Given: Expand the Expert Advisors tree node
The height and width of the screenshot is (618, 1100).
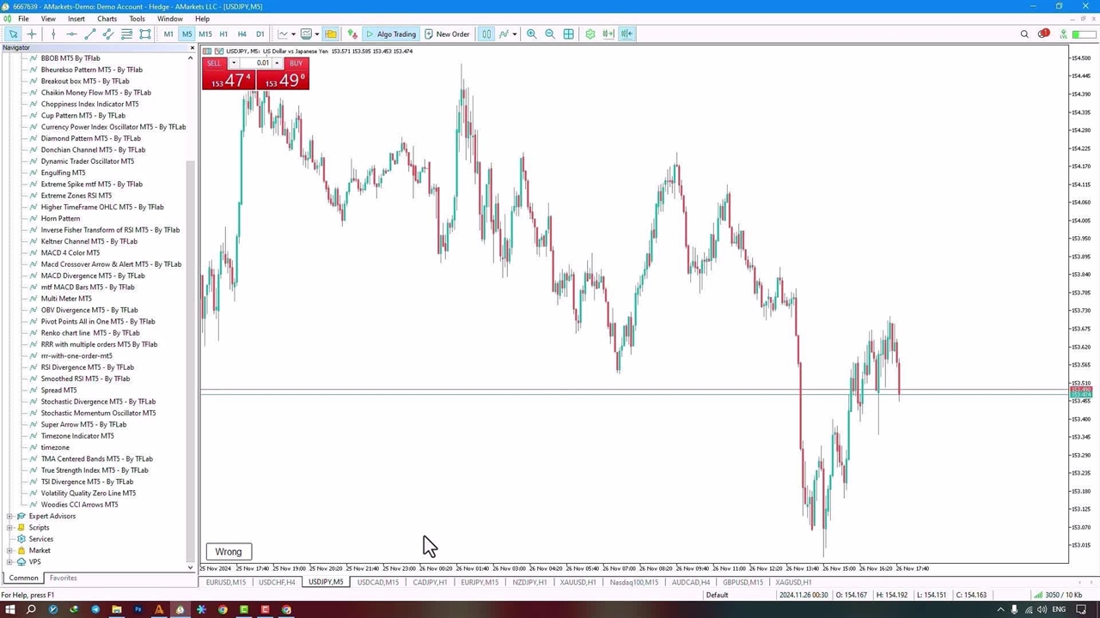Looking at the screenshot, I should 9,516.
